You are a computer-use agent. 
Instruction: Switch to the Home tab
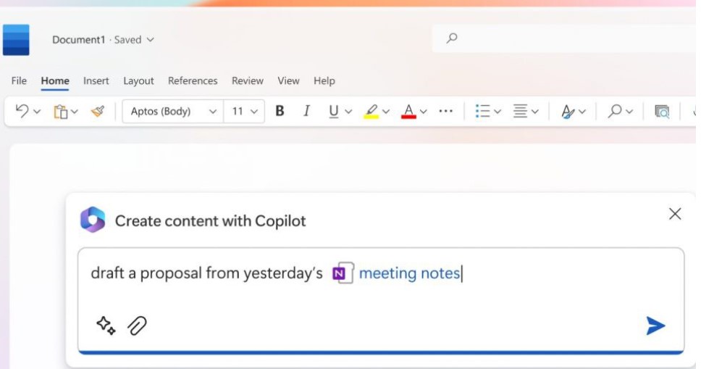55,80
